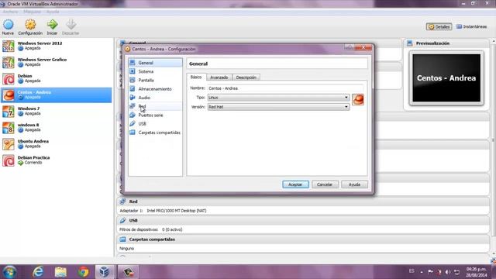Click the Ayuda button in dialog
The image size is (496, 279).
point(354,184)
